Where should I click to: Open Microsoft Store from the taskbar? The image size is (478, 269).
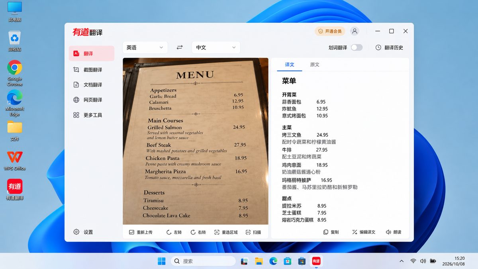[287, 261]
